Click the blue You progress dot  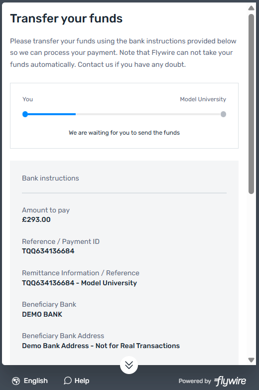[x=25, y=114]
